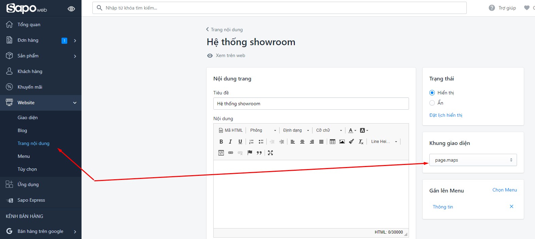This screenshot has height=239, width=535.
Task: Open the Định dạng format dropdown
Action: pyautogui.click(x=296, y=130)
